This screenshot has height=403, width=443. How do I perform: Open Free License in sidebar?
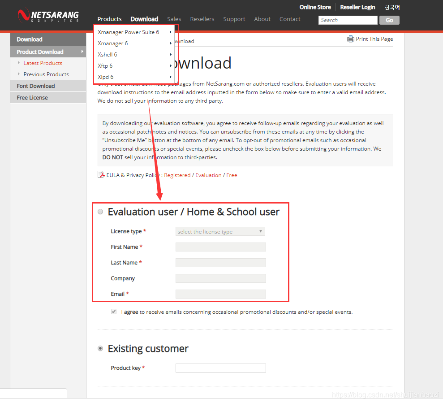(48, 98)
